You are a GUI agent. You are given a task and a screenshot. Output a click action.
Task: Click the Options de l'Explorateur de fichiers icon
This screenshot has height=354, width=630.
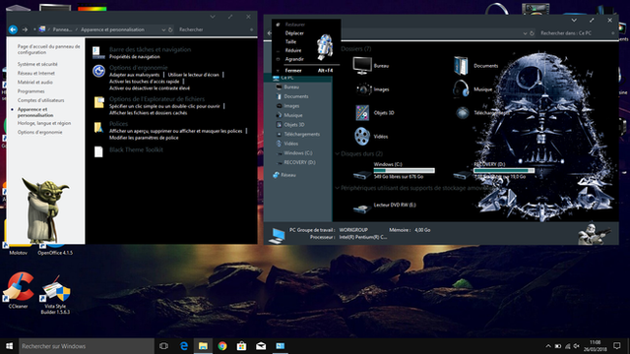(98, 102)
